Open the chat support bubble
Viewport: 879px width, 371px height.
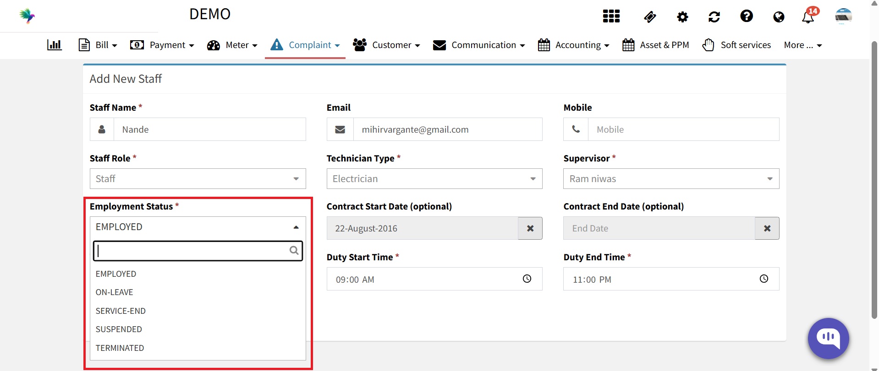pos(828,338)
